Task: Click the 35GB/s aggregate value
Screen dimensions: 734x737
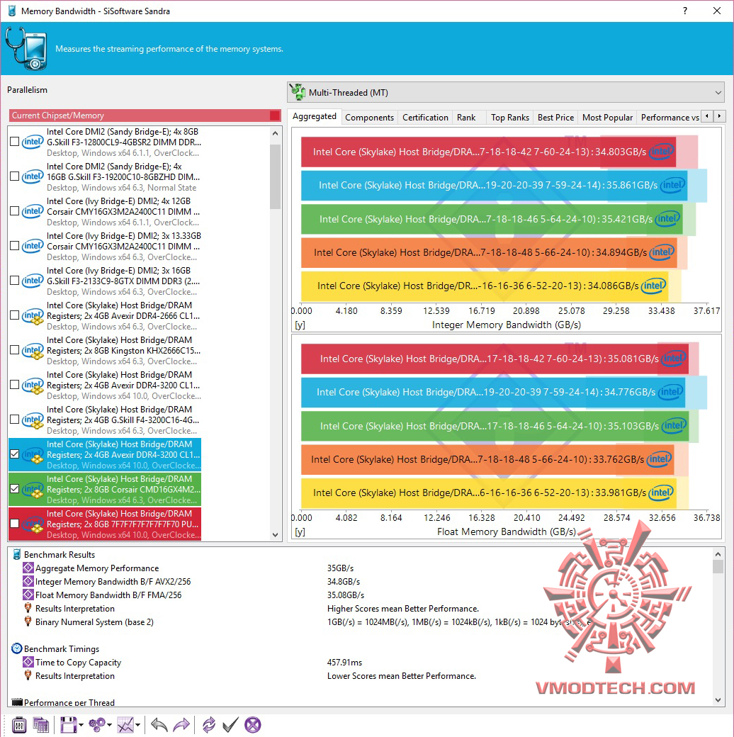Action: (x=340, y=568)
